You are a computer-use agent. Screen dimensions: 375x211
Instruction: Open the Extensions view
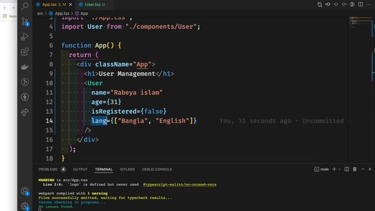(x=25, y=52)
